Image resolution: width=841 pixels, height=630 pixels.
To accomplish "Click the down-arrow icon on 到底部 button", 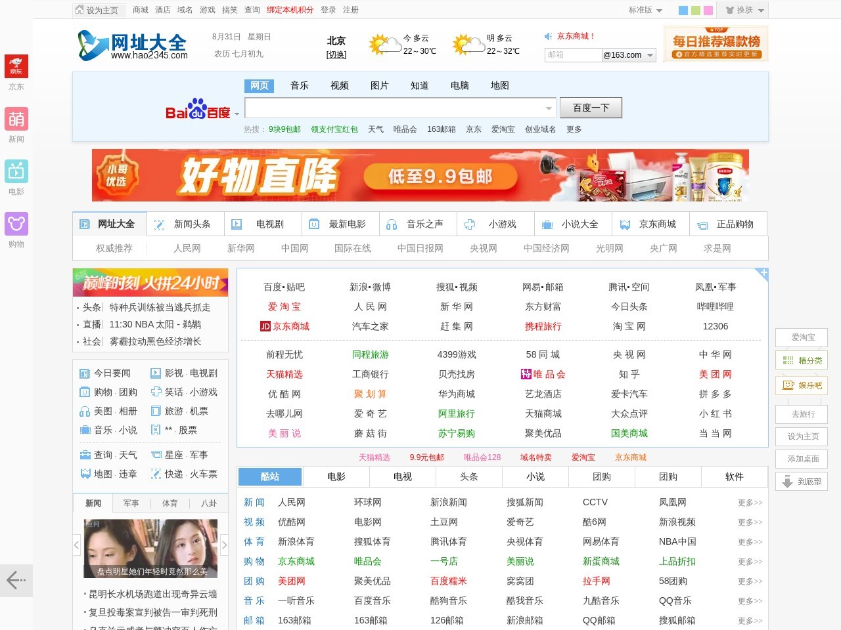I will [787, 482].
